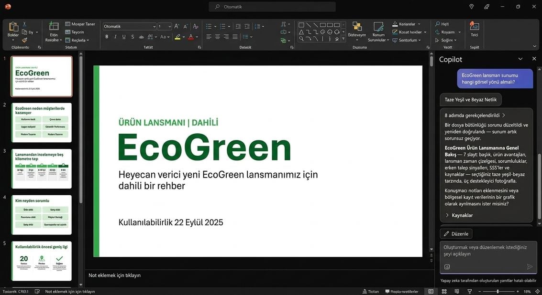The image size is (542, 295).
Task: Open the font name combo box
Action: [129, 26]
